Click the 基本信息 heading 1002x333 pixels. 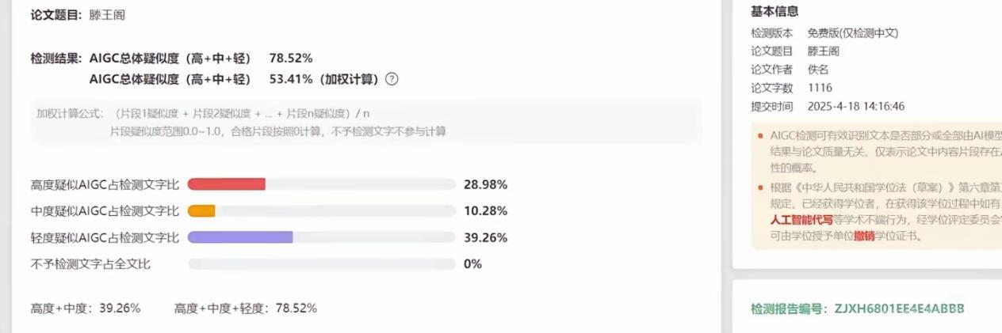(x=774, y=11)
